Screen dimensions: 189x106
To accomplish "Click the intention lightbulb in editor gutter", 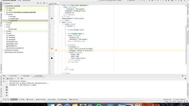I will 56,50.
